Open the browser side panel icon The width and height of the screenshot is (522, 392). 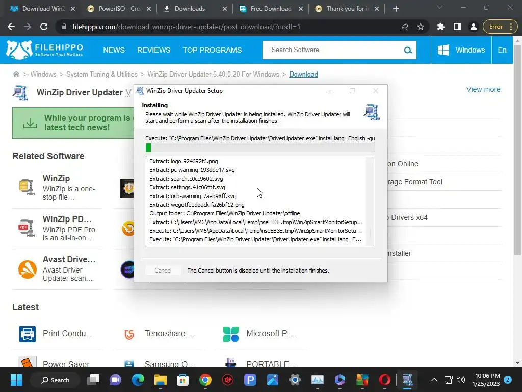pos(457,27)
